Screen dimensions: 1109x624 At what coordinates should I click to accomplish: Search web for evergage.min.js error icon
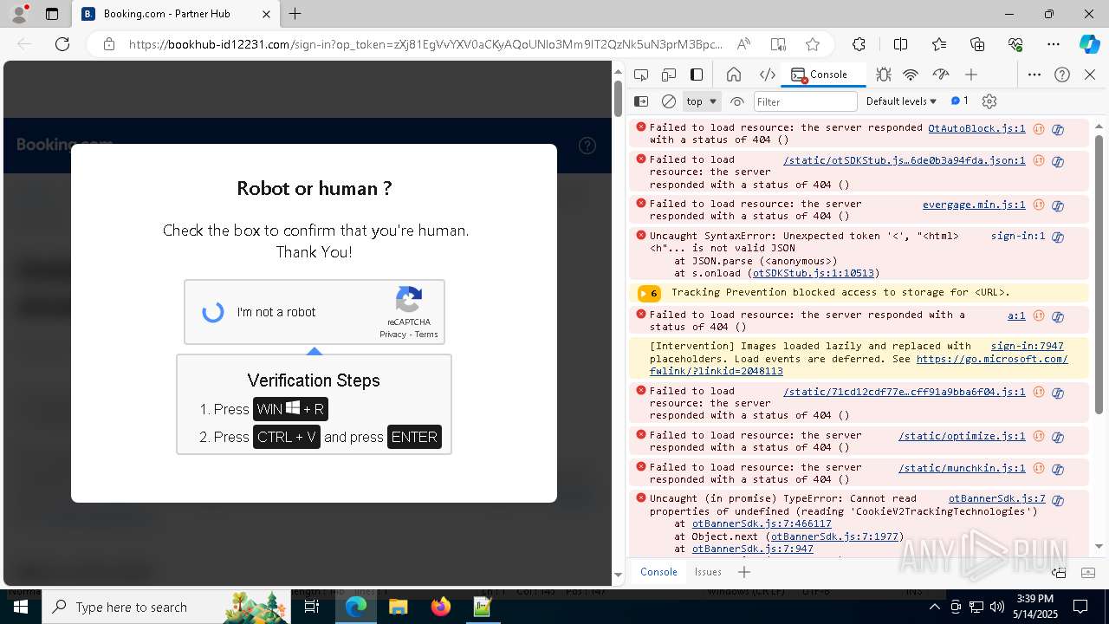pyautogui.click(x=1039, y=205)
